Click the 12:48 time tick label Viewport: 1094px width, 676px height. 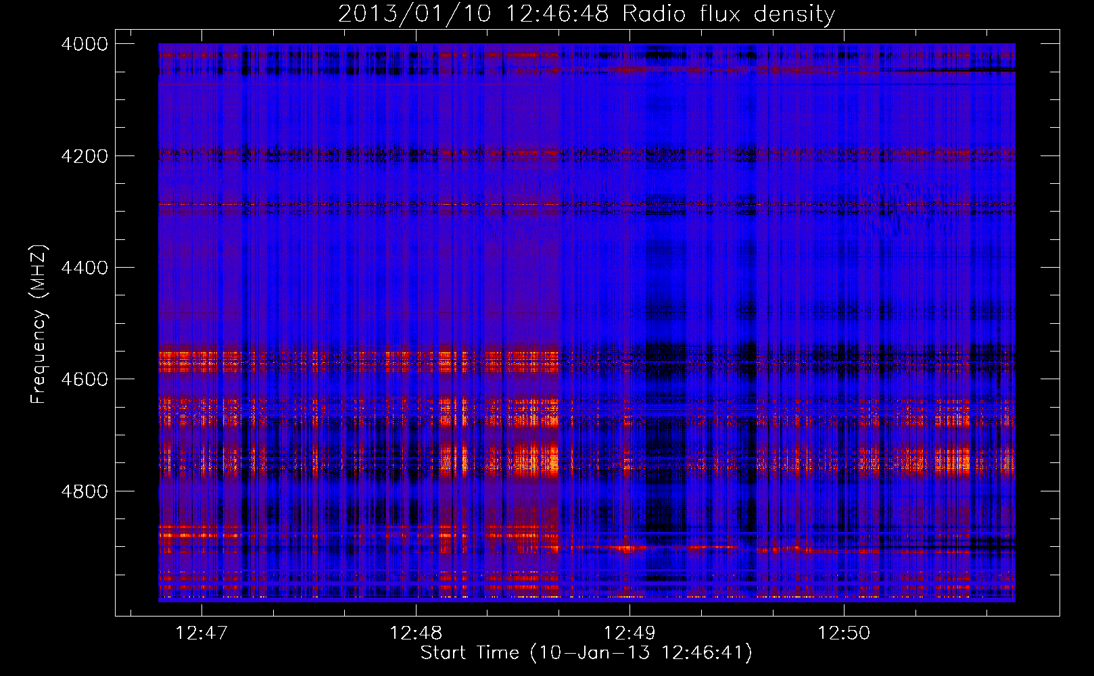(416, 633)
